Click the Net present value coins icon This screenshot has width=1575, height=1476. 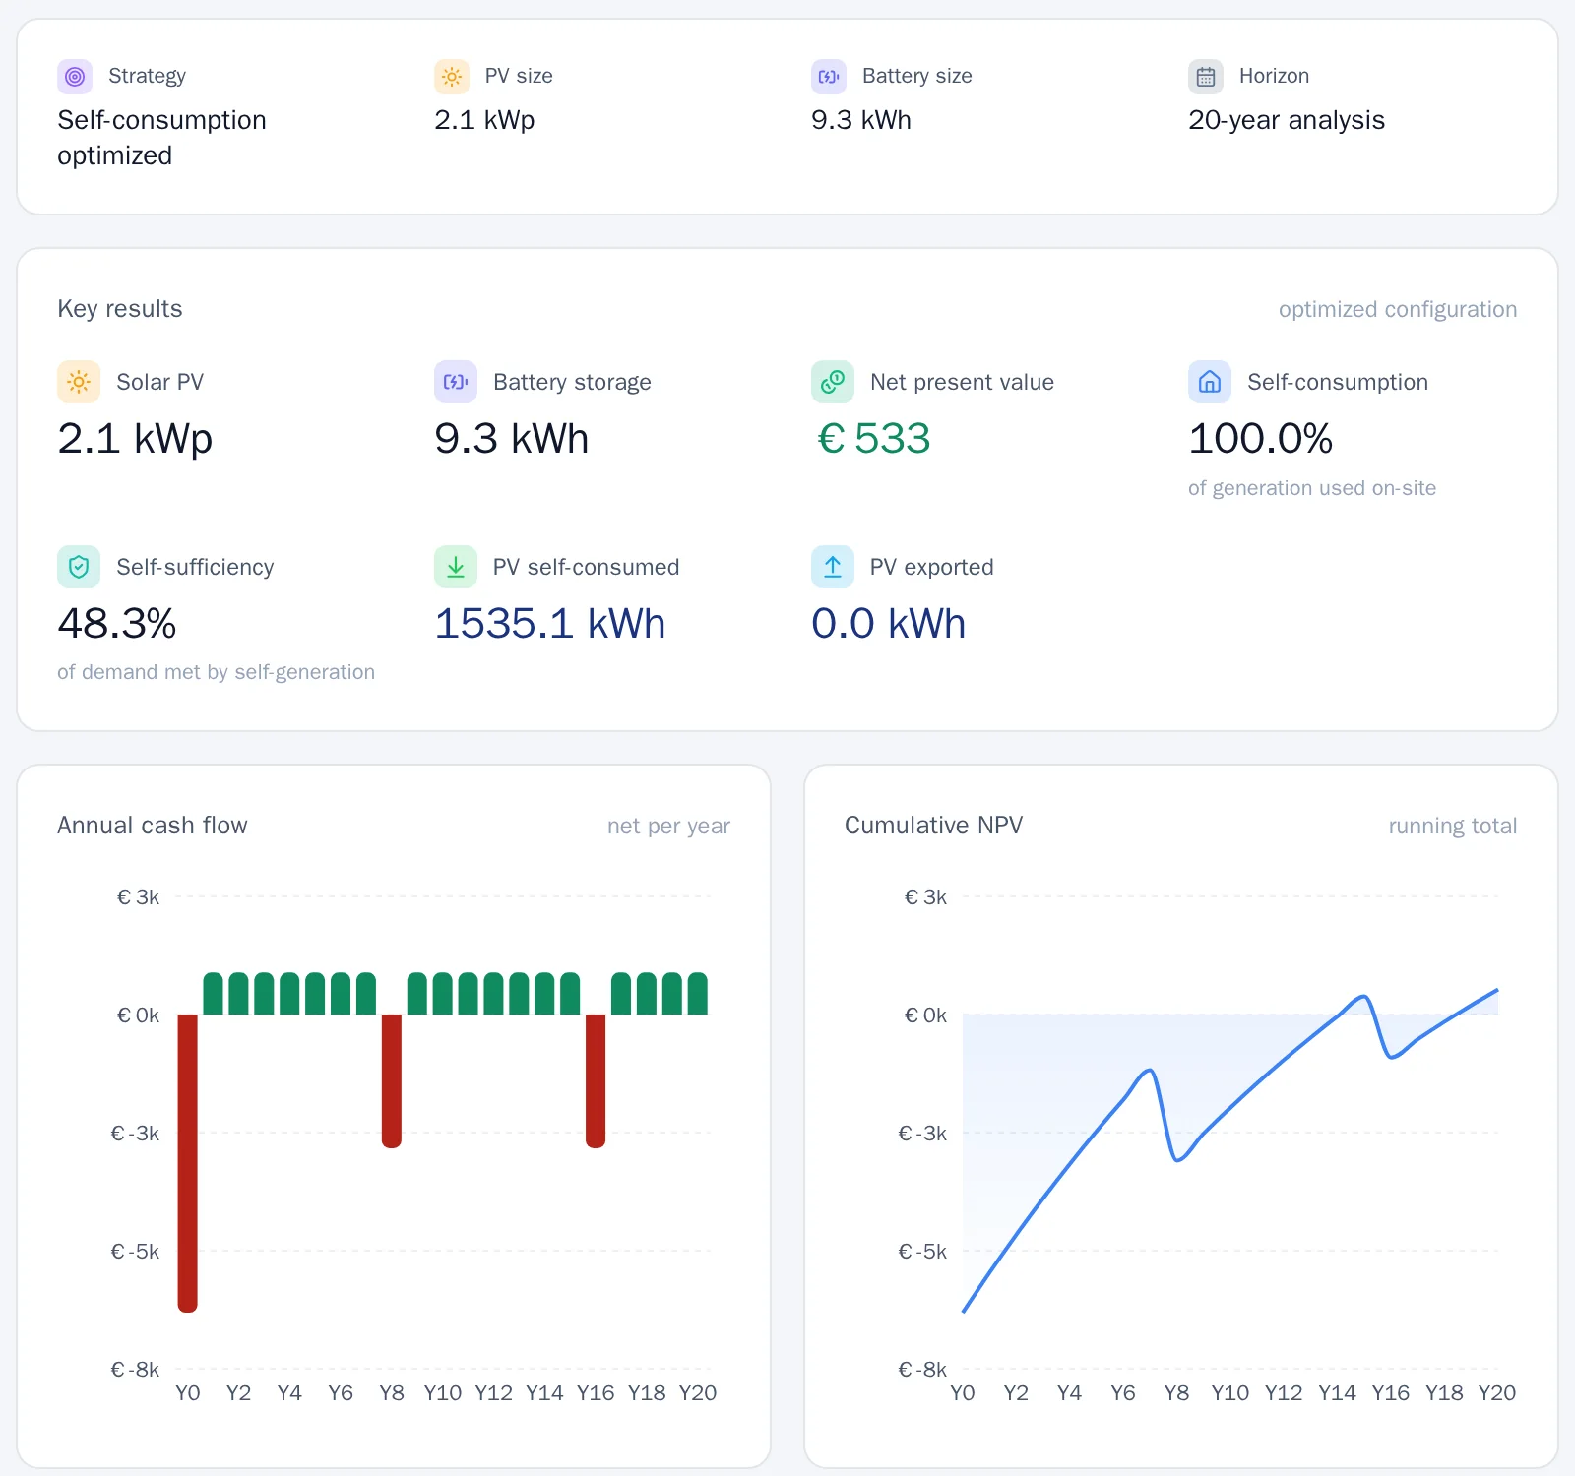[x=833, y=382]
